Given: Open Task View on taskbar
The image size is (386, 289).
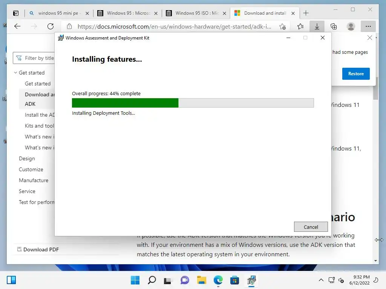Looking at the screenshot, I should coord(168,280).
